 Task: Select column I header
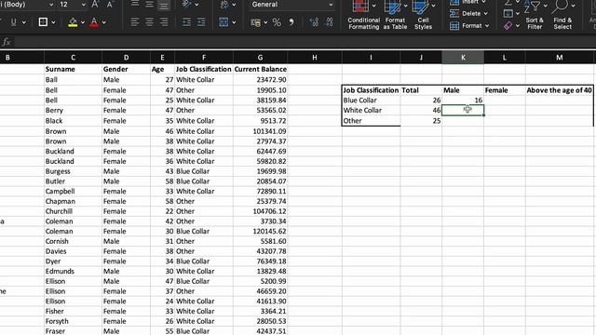pos(371,58)
